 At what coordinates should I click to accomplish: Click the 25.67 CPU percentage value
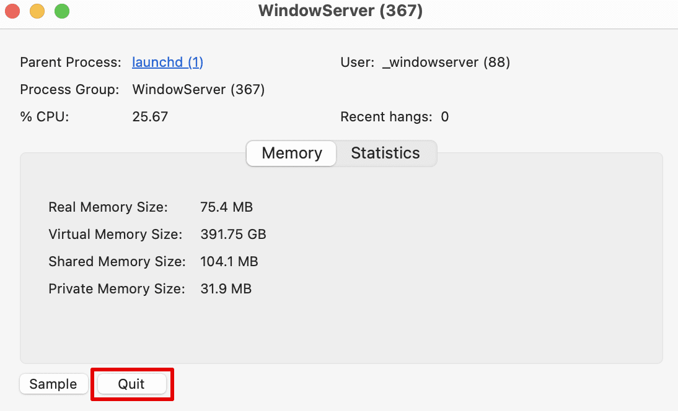(x=150, y=116)
